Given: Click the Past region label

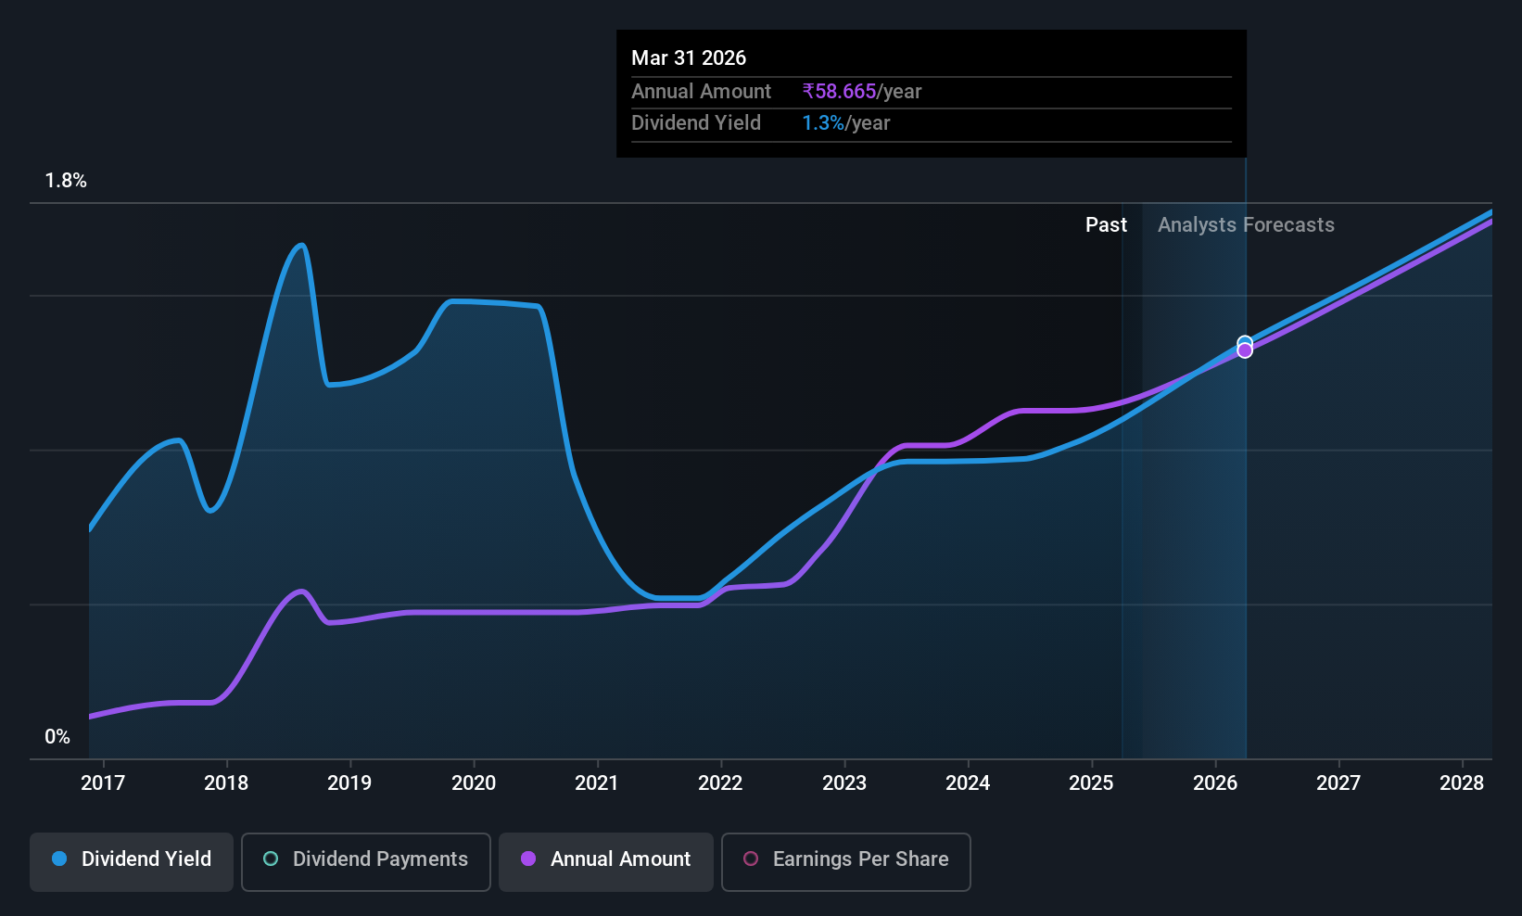Looking at the screenshot, I should 1107,225.
